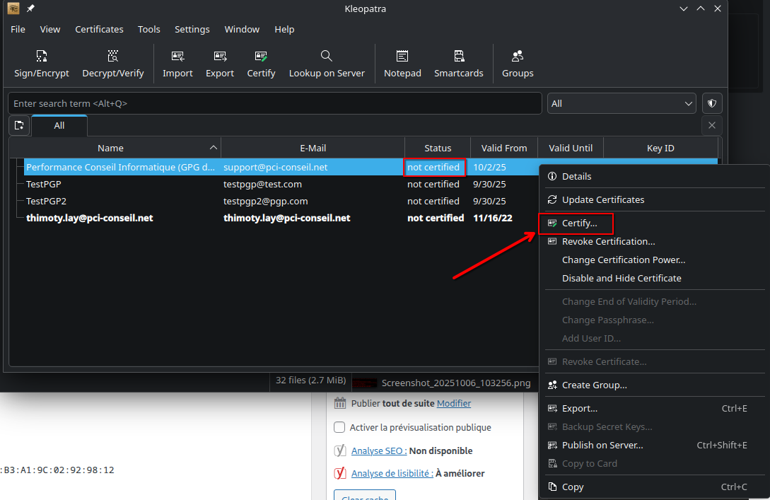Click the new tab button left of All

[19, 125]
